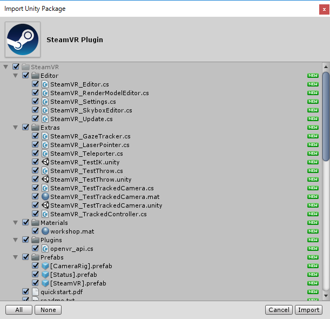Select the [SteamVR].prefab file name

[x=78, y=283]
